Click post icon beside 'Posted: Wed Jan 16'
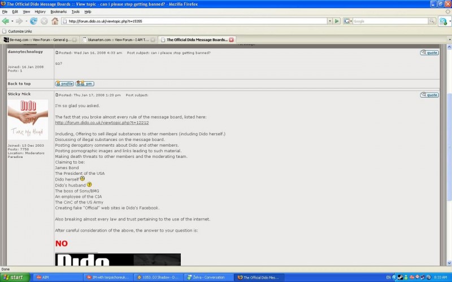This screenshot has height=282, width=452. click(57, 52)
